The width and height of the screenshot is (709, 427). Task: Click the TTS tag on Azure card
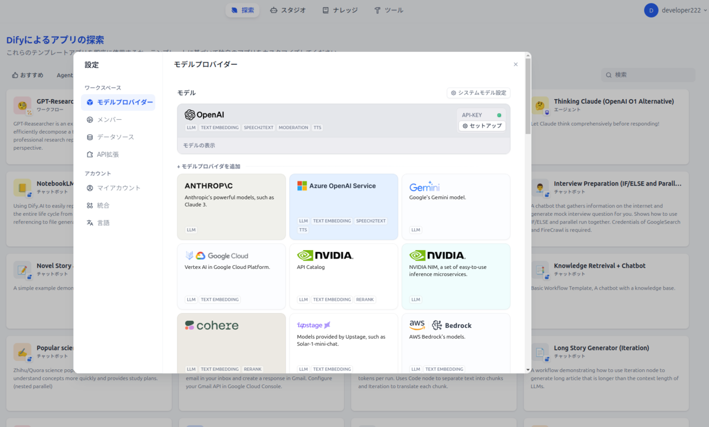(303, 230)
